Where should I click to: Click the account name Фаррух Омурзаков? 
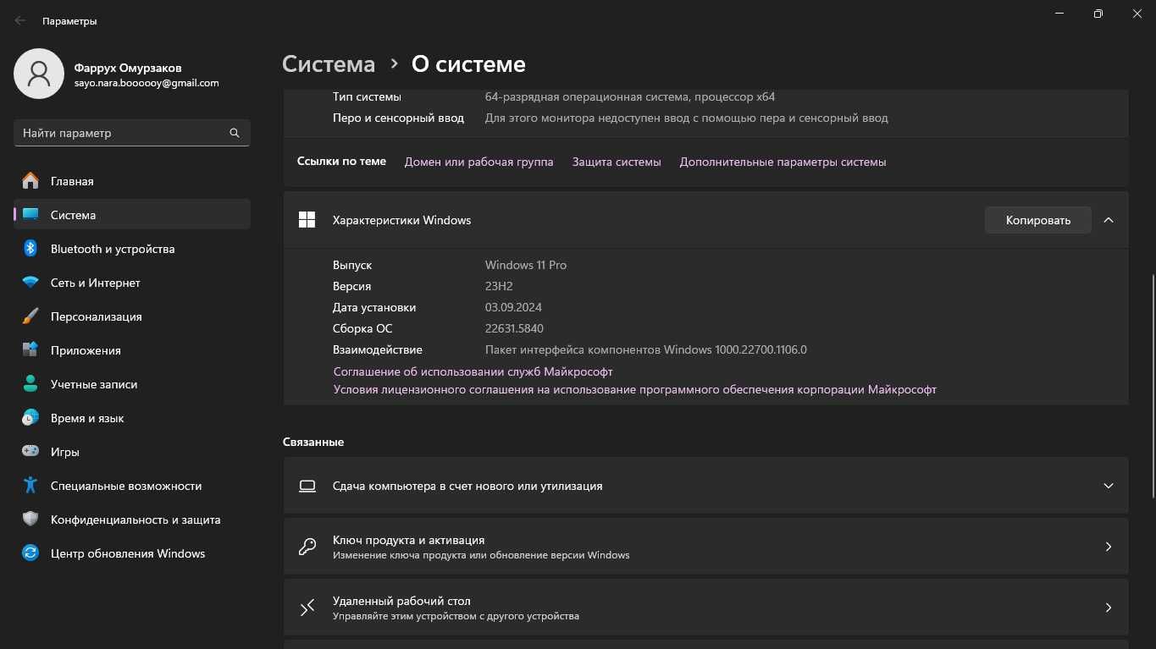[x=128, y=68]
